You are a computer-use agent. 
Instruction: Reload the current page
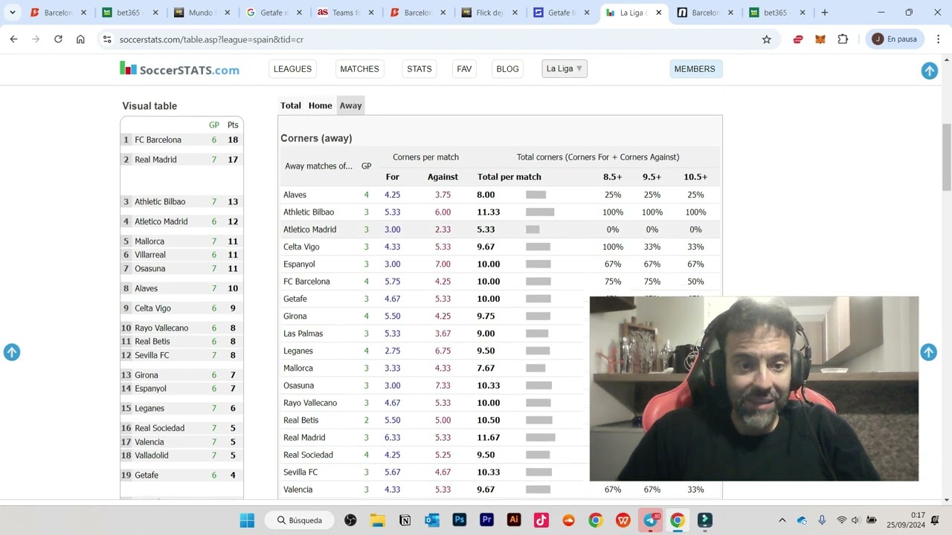(58, 39)
